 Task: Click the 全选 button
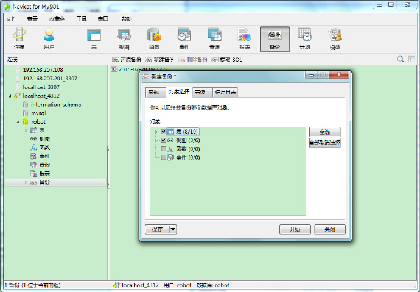(x=325, y=132)
